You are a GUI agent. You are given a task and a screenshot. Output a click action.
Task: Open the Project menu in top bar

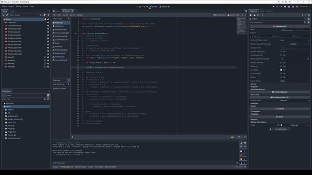pyautogui.click(x=11, y=6)
